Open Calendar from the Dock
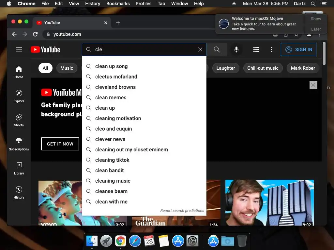 tap(149, 241)
